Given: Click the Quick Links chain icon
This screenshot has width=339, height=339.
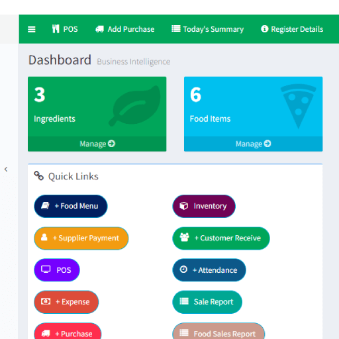Looking at the screenshot, I should coord(38,176).
